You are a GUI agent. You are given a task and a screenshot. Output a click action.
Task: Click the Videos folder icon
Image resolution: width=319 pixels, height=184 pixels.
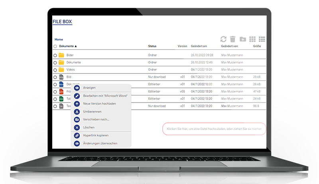pos(61,70)
